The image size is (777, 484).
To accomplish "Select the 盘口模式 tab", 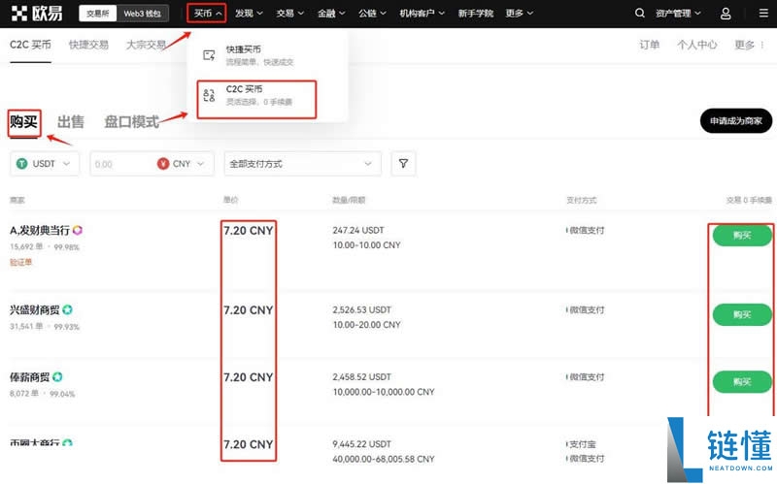I will pos(131,122).
